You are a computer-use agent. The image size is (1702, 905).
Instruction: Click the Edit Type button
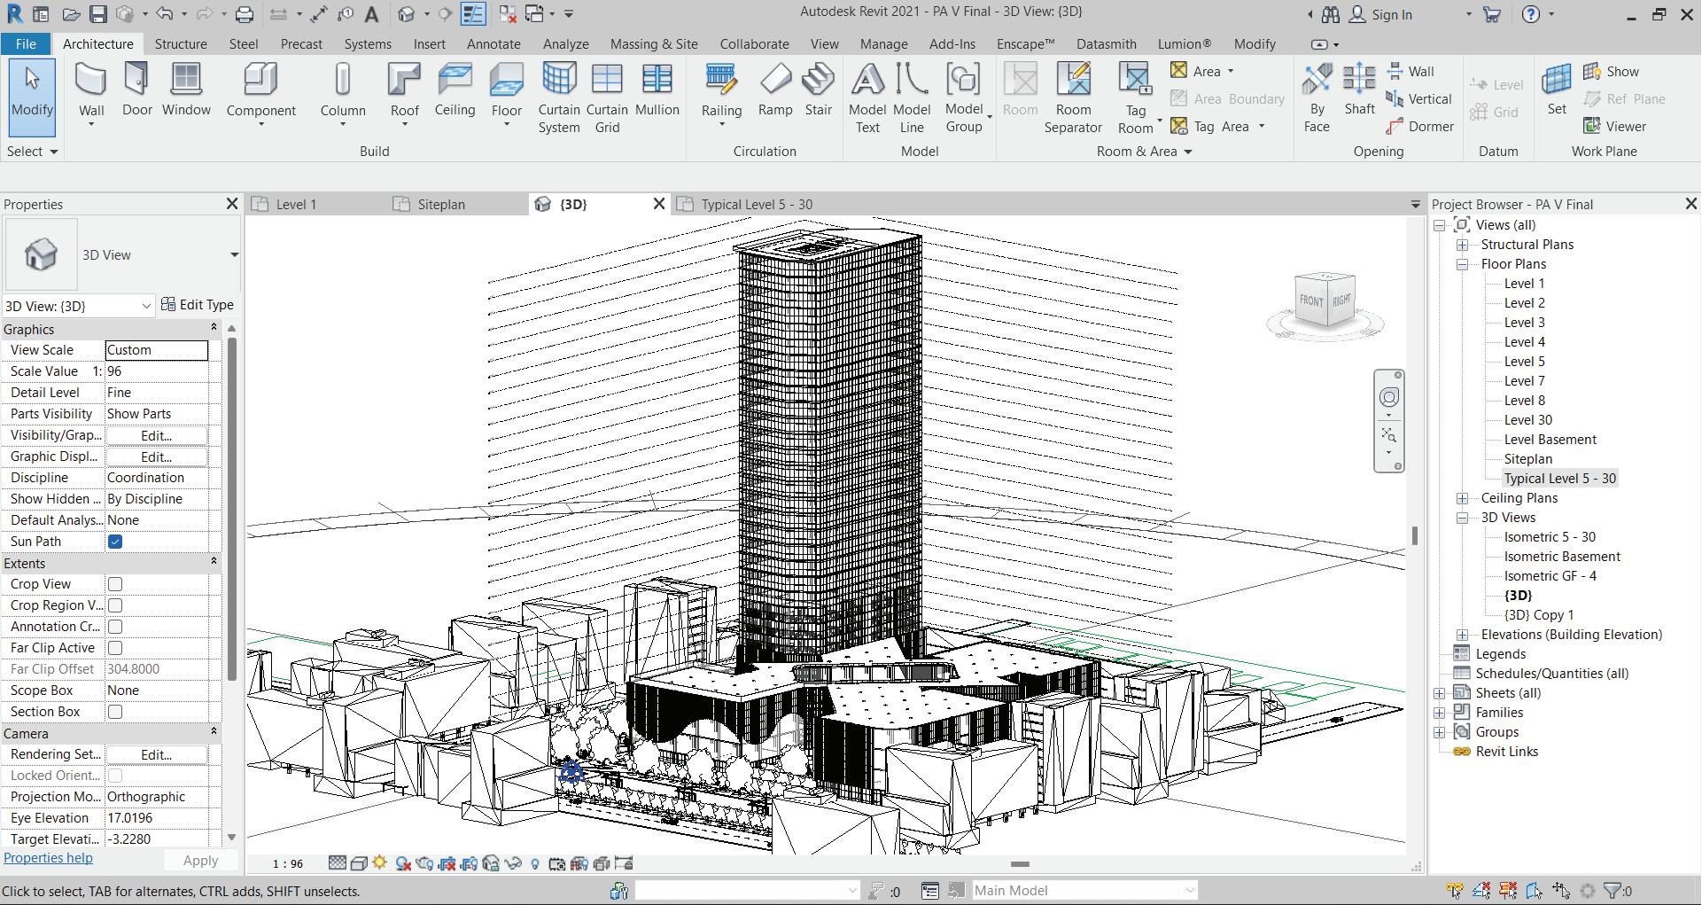point(198,305)
